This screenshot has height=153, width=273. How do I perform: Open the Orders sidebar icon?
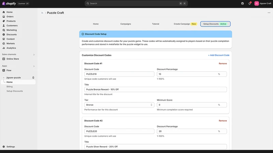pyautogui.click(x=4, y=17)
